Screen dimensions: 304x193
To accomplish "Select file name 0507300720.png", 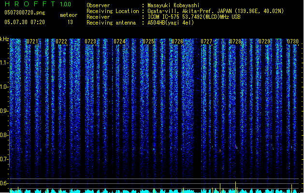I will 25,13.
